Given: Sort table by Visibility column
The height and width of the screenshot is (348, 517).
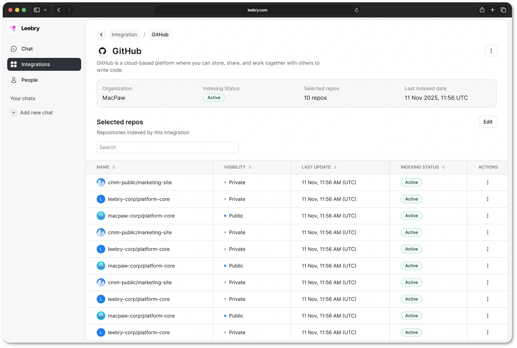Looking at the screenshot, I should pyautogui.click(x=238, y=167).
